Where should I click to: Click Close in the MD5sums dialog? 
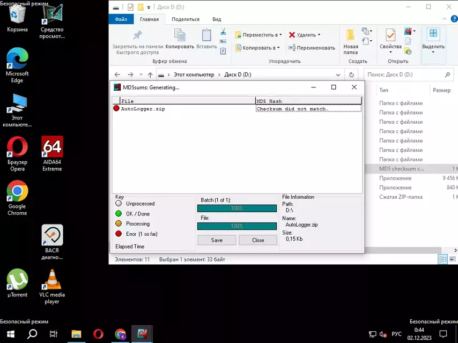tap(258, 240)
